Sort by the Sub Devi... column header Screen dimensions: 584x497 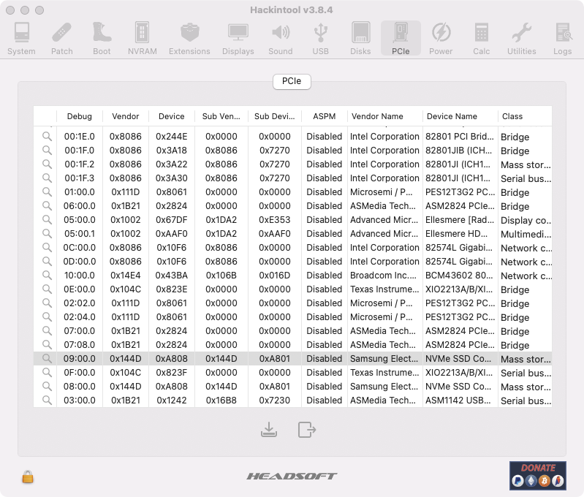[275, 116]
